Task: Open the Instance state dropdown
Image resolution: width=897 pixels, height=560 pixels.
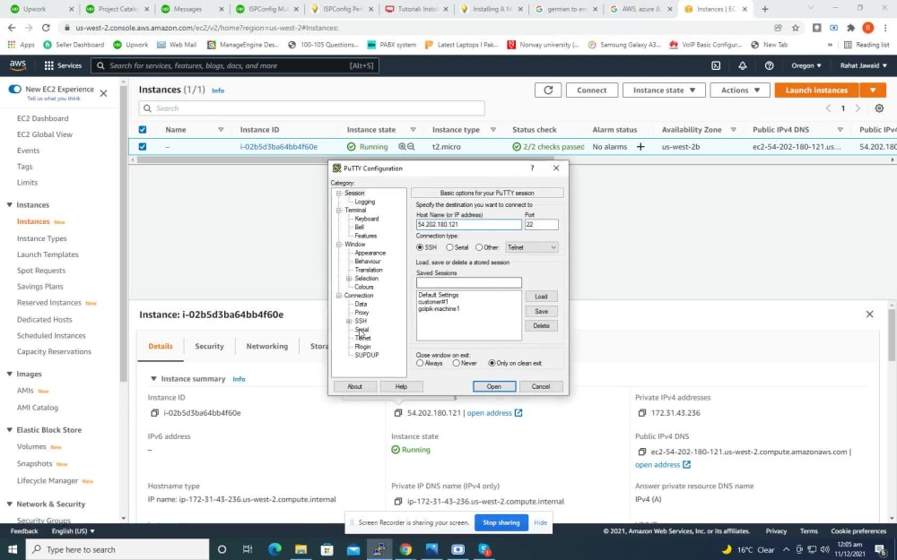Action: coord(664,90)
